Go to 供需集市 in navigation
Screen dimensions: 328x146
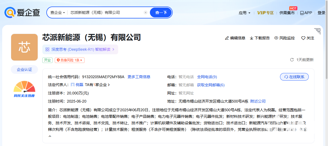click(x=287, y=13)
